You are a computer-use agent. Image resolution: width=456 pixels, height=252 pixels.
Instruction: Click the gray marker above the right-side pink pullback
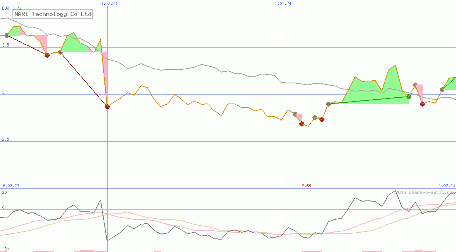[414, 85]
